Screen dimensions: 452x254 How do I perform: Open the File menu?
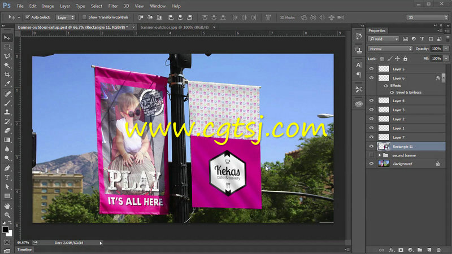coord(20,6)
